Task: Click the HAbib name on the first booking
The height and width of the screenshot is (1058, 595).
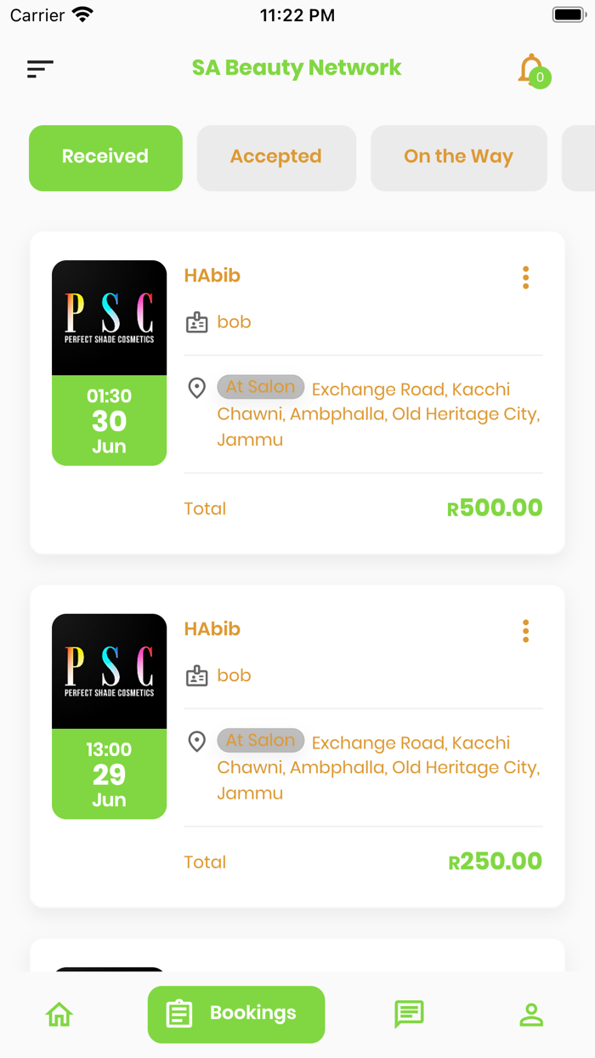Action: pos(212,276)
